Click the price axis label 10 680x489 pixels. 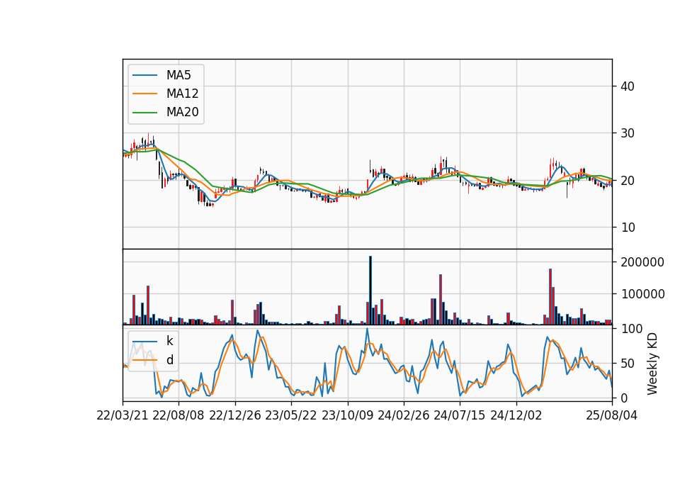click(x=628, y=227)
